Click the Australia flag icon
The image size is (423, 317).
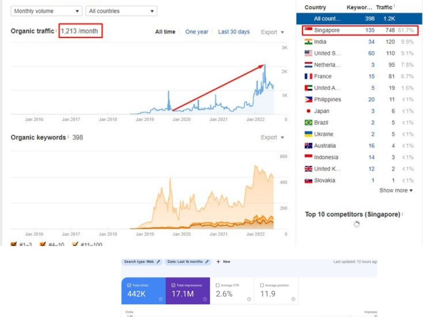[x=308, y=145]
